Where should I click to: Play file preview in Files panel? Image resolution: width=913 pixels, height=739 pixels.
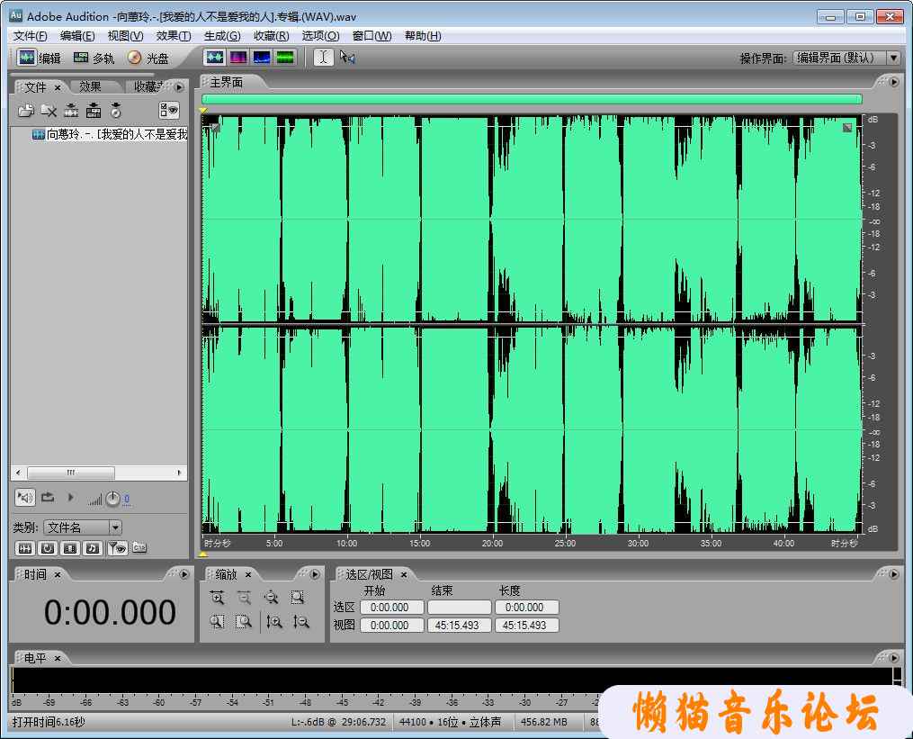click(70, 498)
